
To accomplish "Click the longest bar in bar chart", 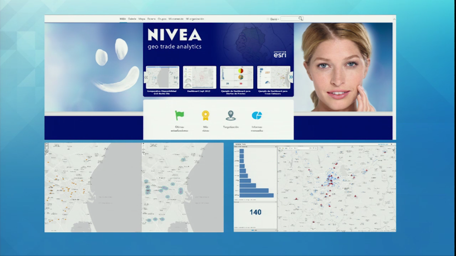I will click(256, 195).
